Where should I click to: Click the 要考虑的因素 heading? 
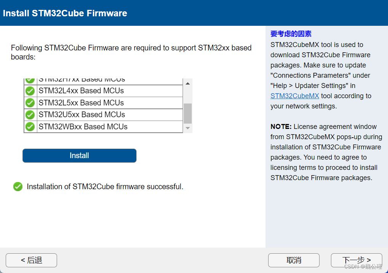(291, 34)
